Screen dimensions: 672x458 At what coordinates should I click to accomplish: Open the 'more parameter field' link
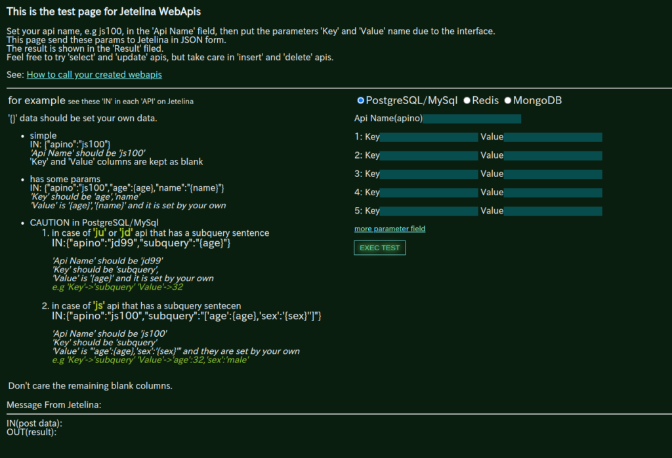click(x=390, y=229)
